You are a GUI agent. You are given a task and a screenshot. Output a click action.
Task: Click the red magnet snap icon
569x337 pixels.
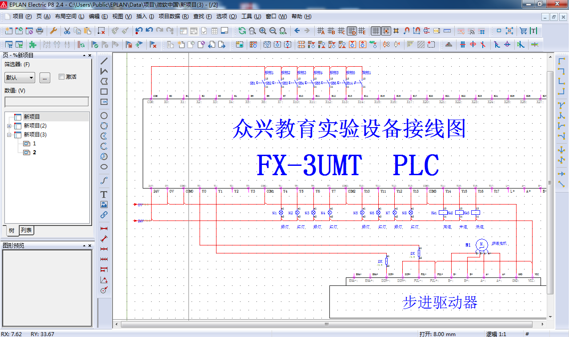tap(406, 31)
